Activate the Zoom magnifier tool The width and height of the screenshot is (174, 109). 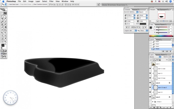tap(5, 41)
